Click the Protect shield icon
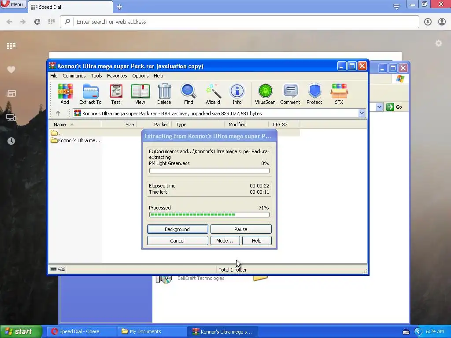 pyautogui.click(x=314, y=94)
